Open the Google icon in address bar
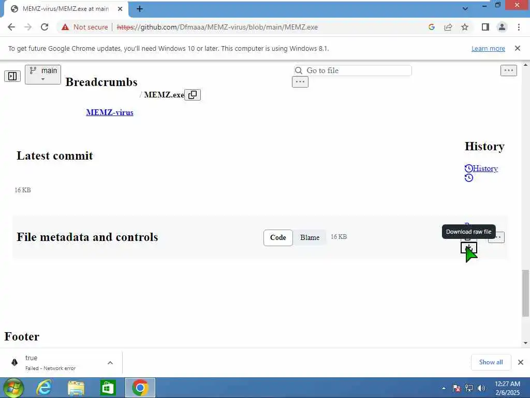 click(x=431, y=27)
